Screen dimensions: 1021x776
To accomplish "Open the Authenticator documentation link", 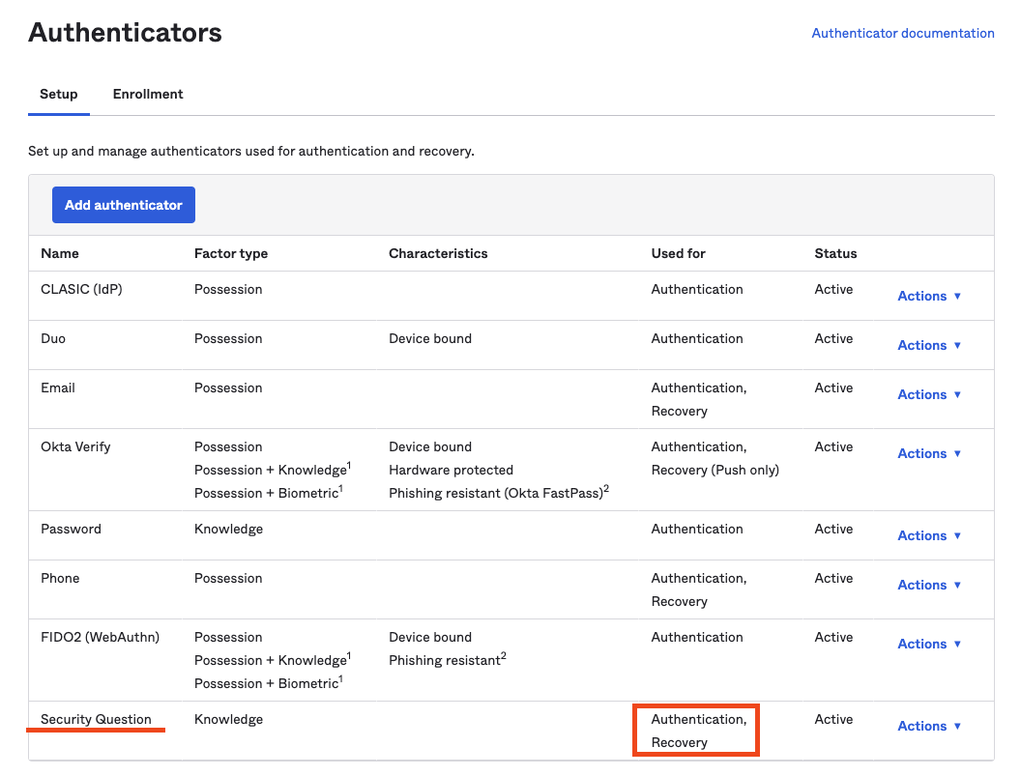I will point(902,33).
